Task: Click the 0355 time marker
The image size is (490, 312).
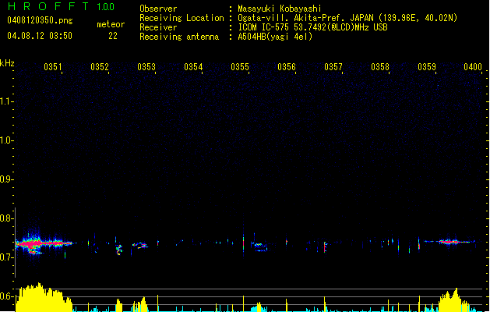Action: click(x=240, y=67)
